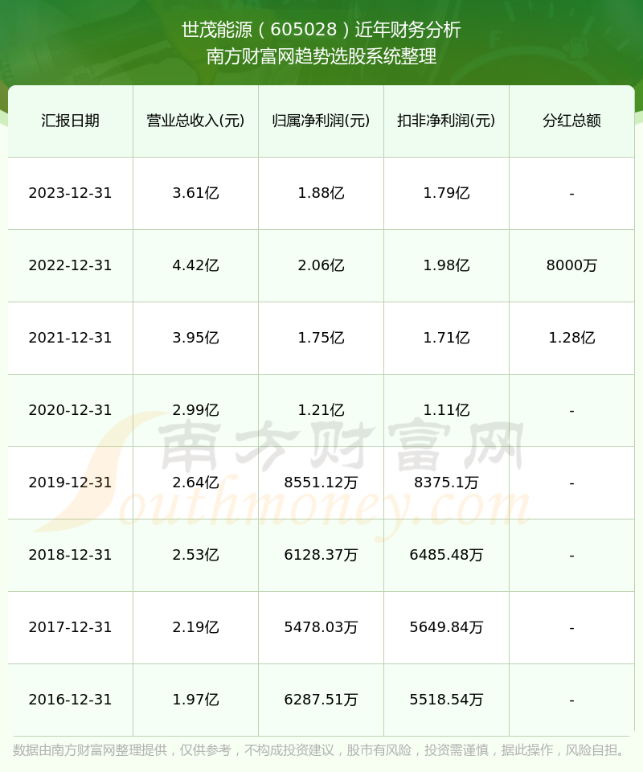Viewport: 643px width, 772px height.
Task: Click net profit value 1.88亿
Action: tap(321, 193)
